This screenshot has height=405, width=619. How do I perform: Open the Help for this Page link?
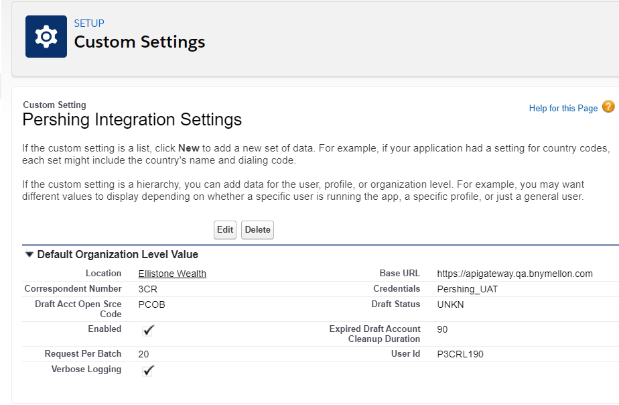point(563,108)
